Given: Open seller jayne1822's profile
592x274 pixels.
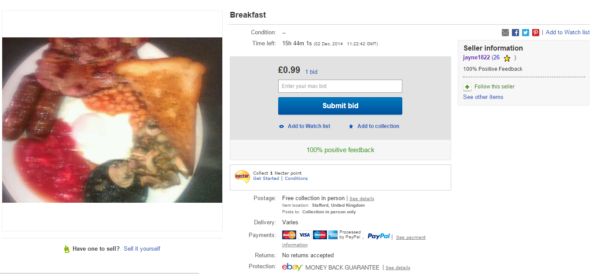Looking at the screenshot, I should tap(476, 58).
